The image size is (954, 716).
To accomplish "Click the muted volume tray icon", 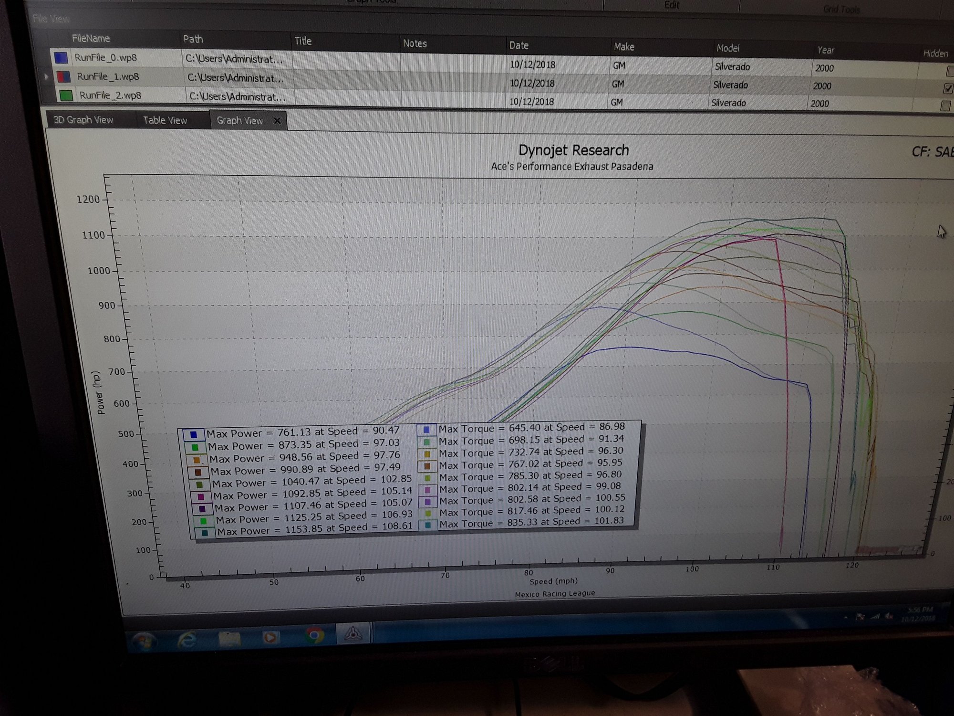I will (x=889, y=617).
